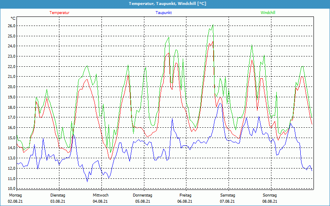
Task: Click the blue Taupunkt minimum on Dienstag
Action: coord(87,181)
